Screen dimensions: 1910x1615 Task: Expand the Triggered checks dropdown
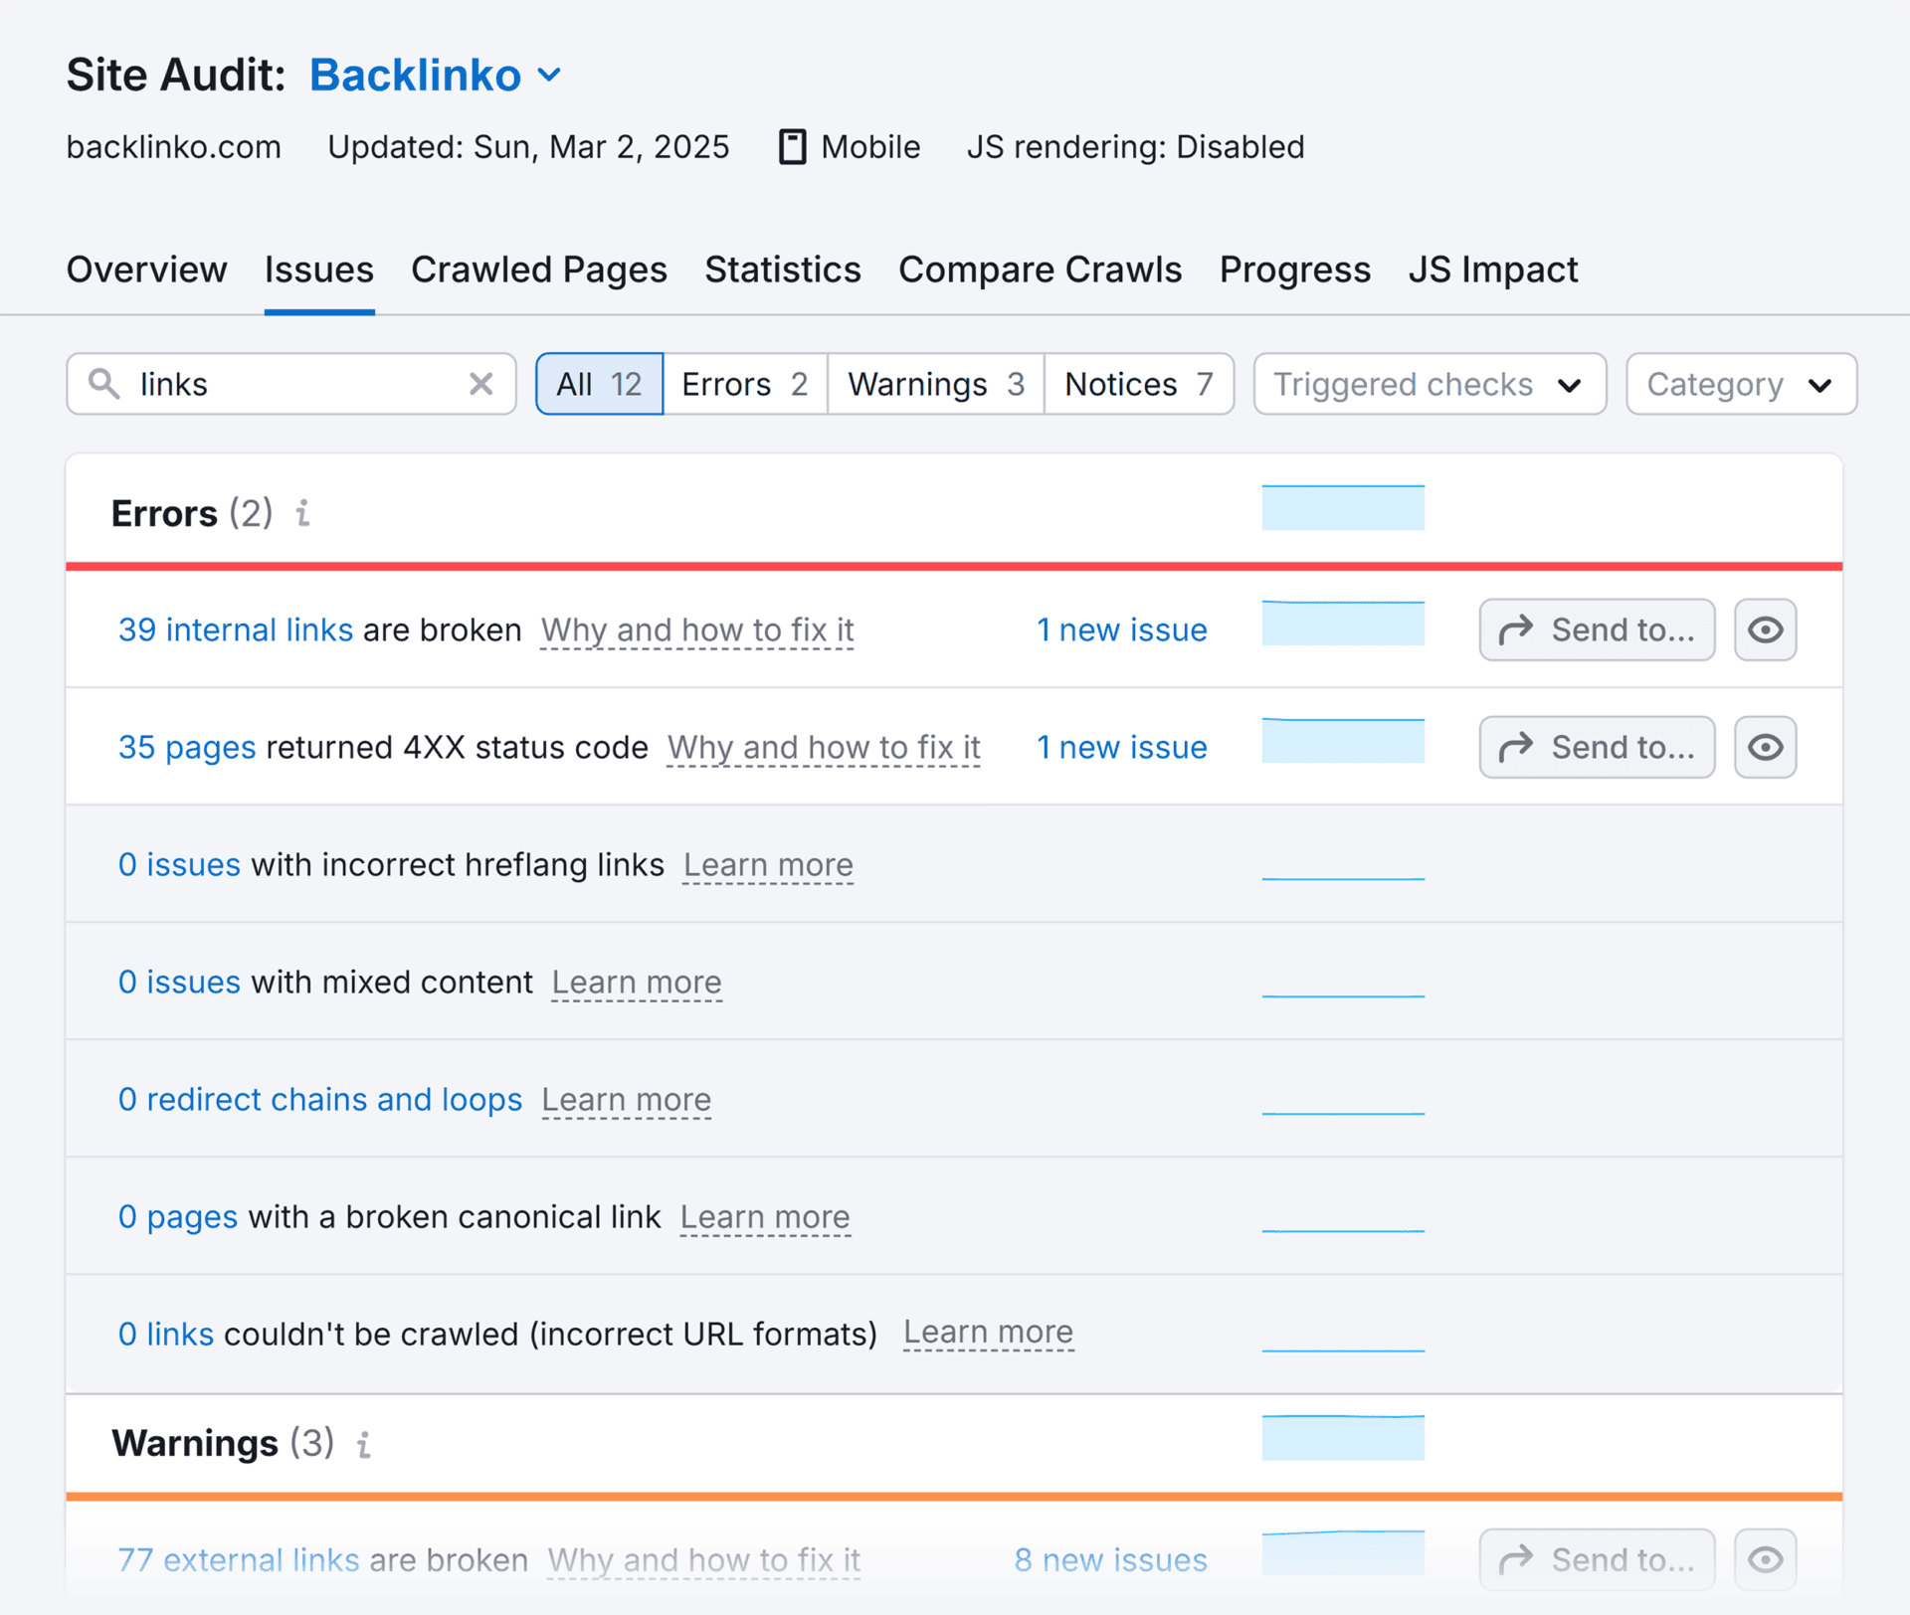(1429, 384)
